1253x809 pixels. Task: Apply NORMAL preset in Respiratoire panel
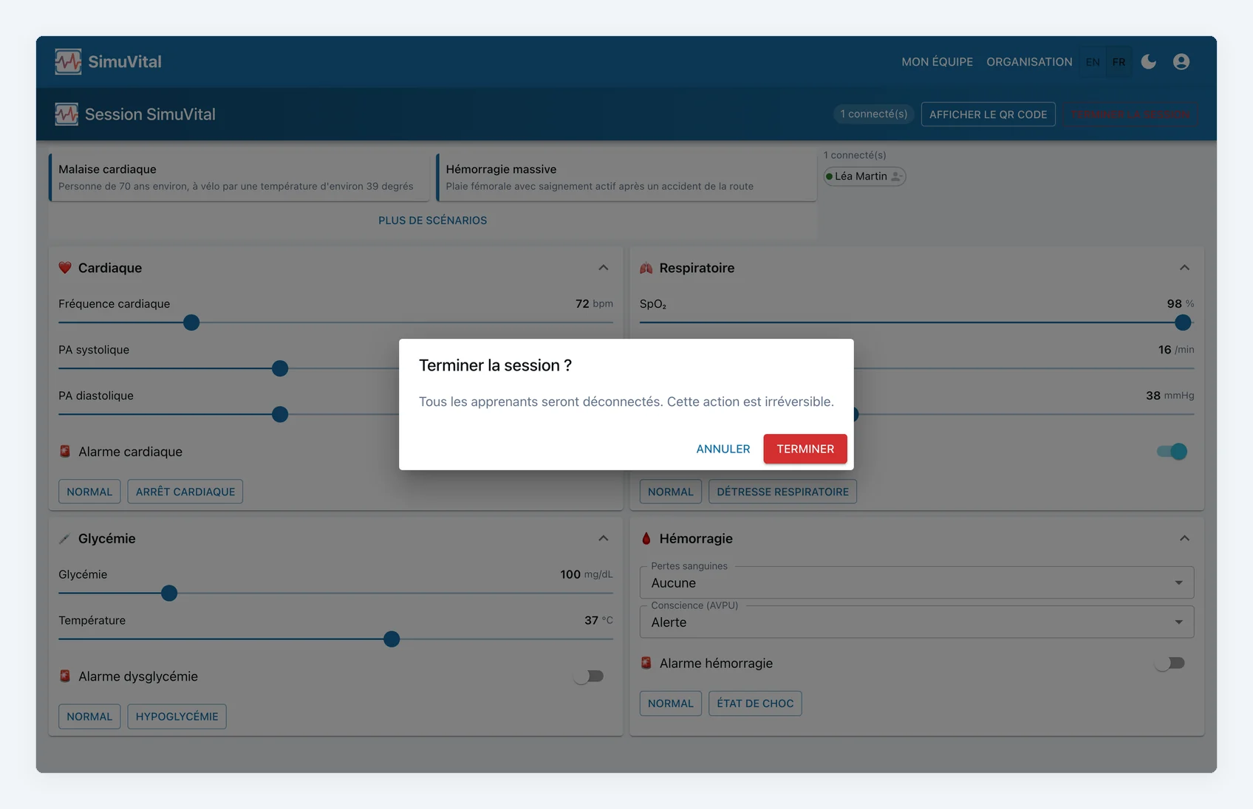[670, 492]
